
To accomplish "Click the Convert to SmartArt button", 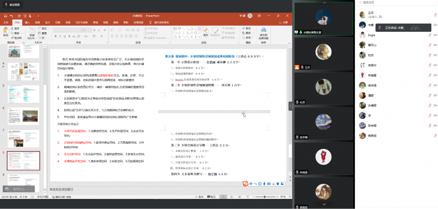I will pyautogui.click(x=155, y=38).
